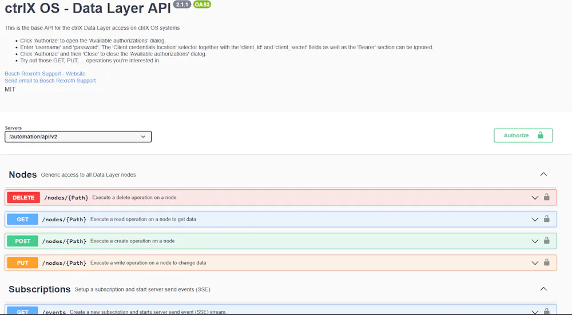Open Bosch Rexroth Support - Website link
This screenshot has width=572, height=315.
tap(45, 74)
